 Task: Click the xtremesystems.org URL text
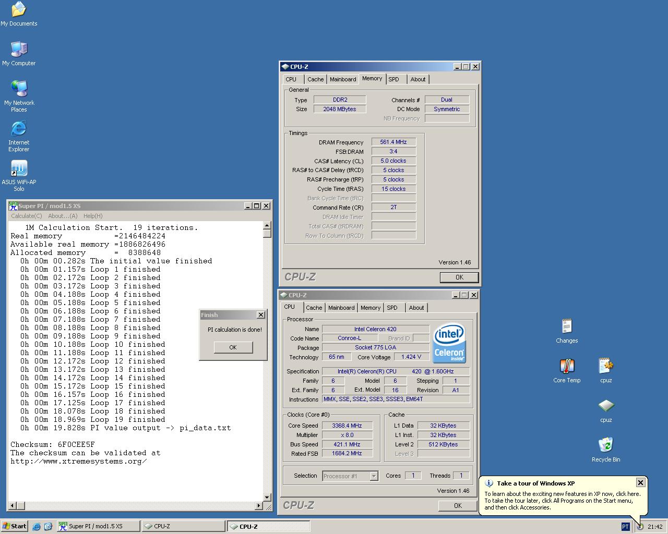(78, 461)
